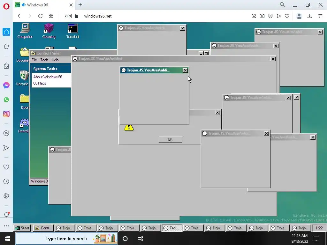The height and width of the screenshot is (245, 327).
Task: Open Instagram in Opera sidebar
Action: point(6,114)
